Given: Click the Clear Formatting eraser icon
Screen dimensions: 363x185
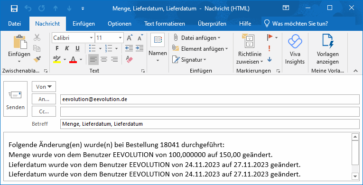Looking at the screenshot, I should 130,59.
